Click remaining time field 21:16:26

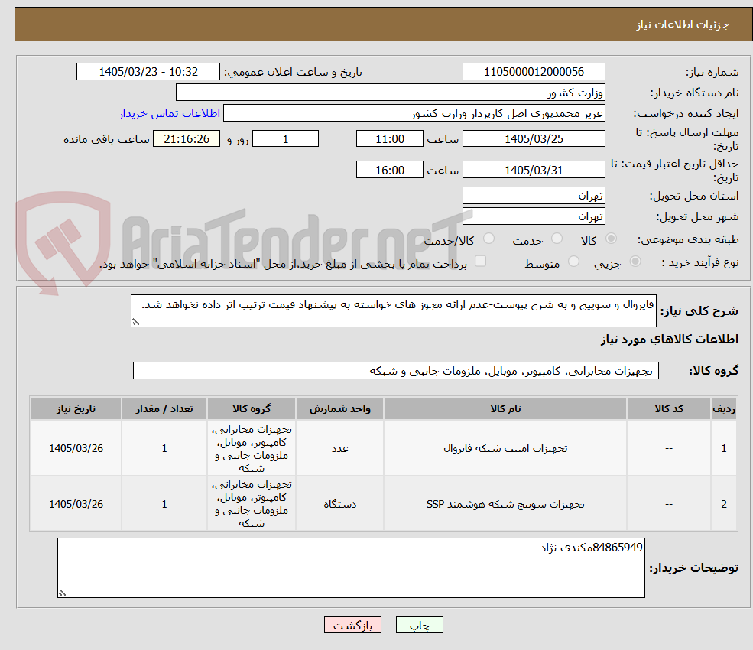[x=187, y=139]
